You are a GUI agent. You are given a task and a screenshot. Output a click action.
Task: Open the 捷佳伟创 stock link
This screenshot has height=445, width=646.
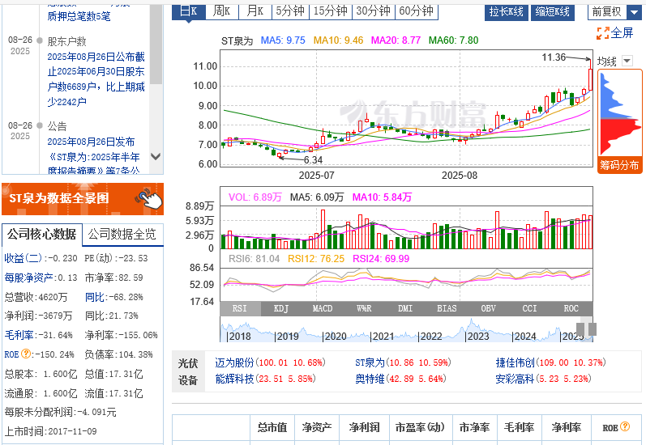coord(515,362)
